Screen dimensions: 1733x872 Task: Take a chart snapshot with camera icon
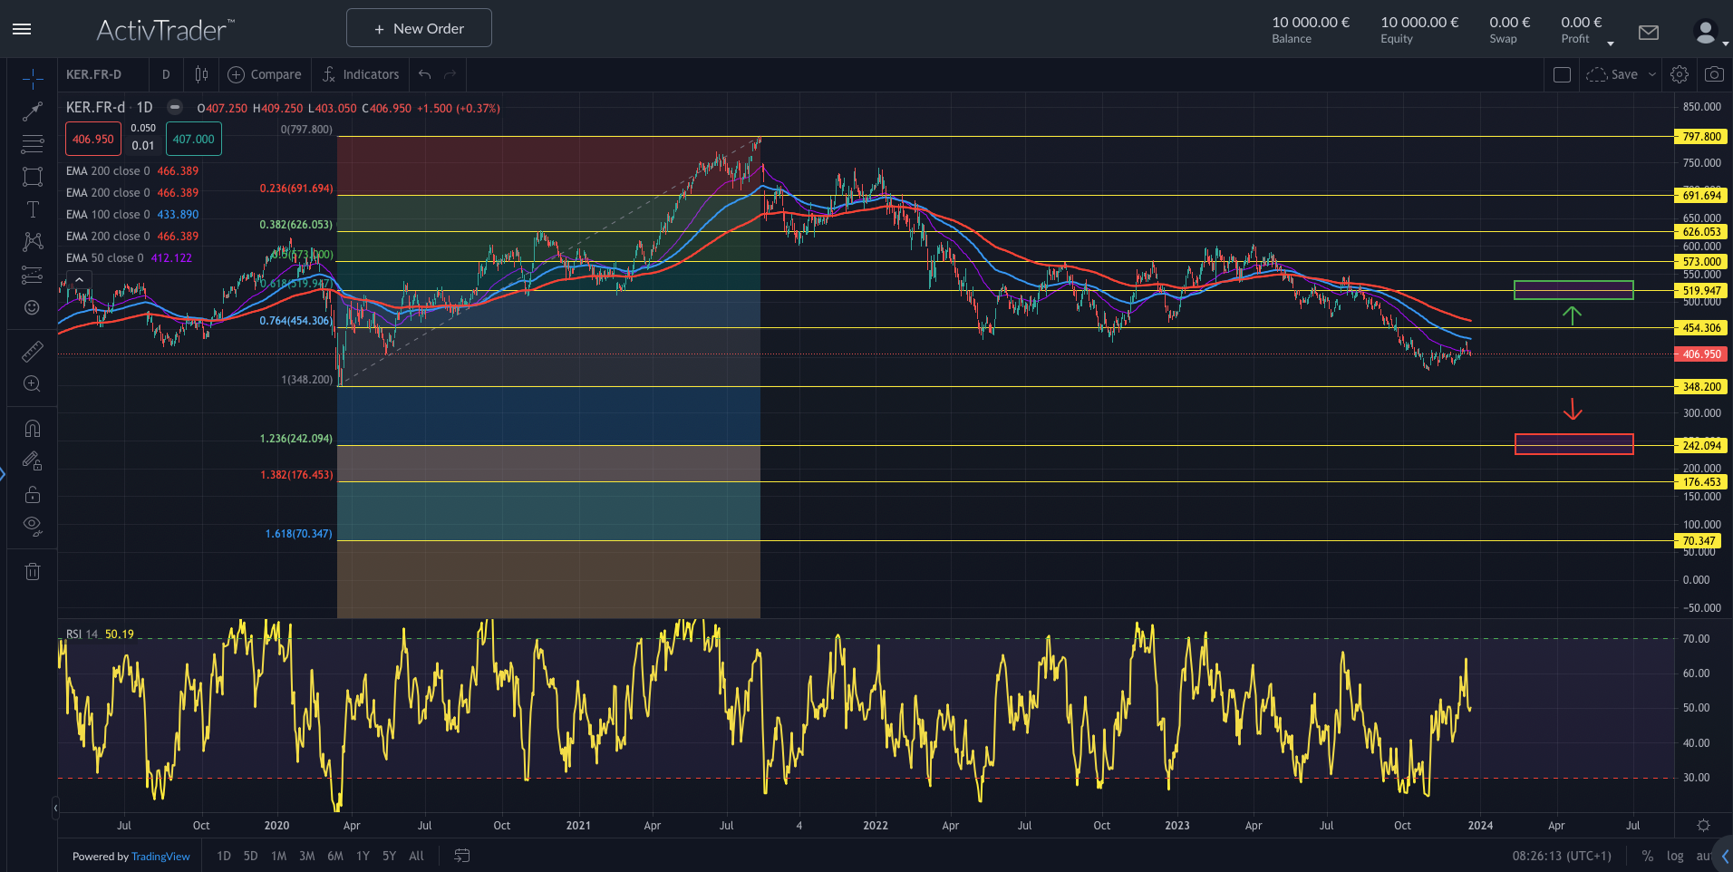1714,74
